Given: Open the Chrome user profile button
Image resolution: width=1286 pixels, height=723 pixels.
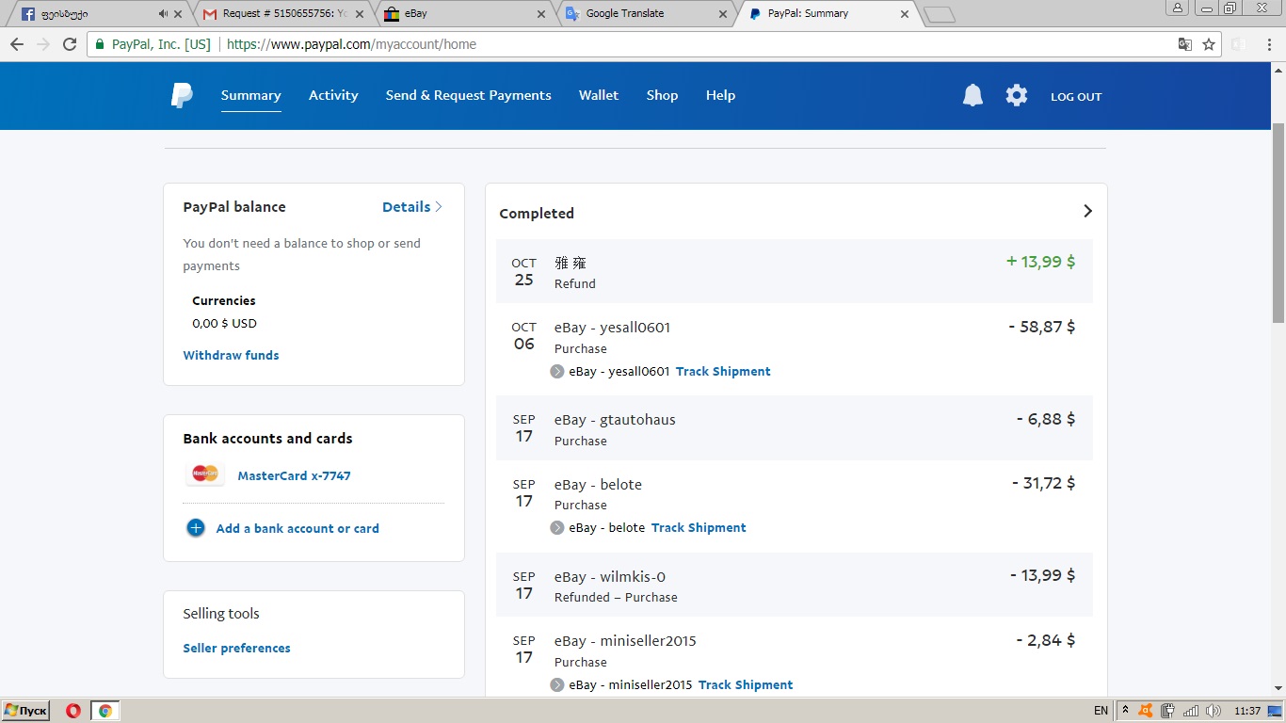Looking at the screenshot, I should point(1178,8).
